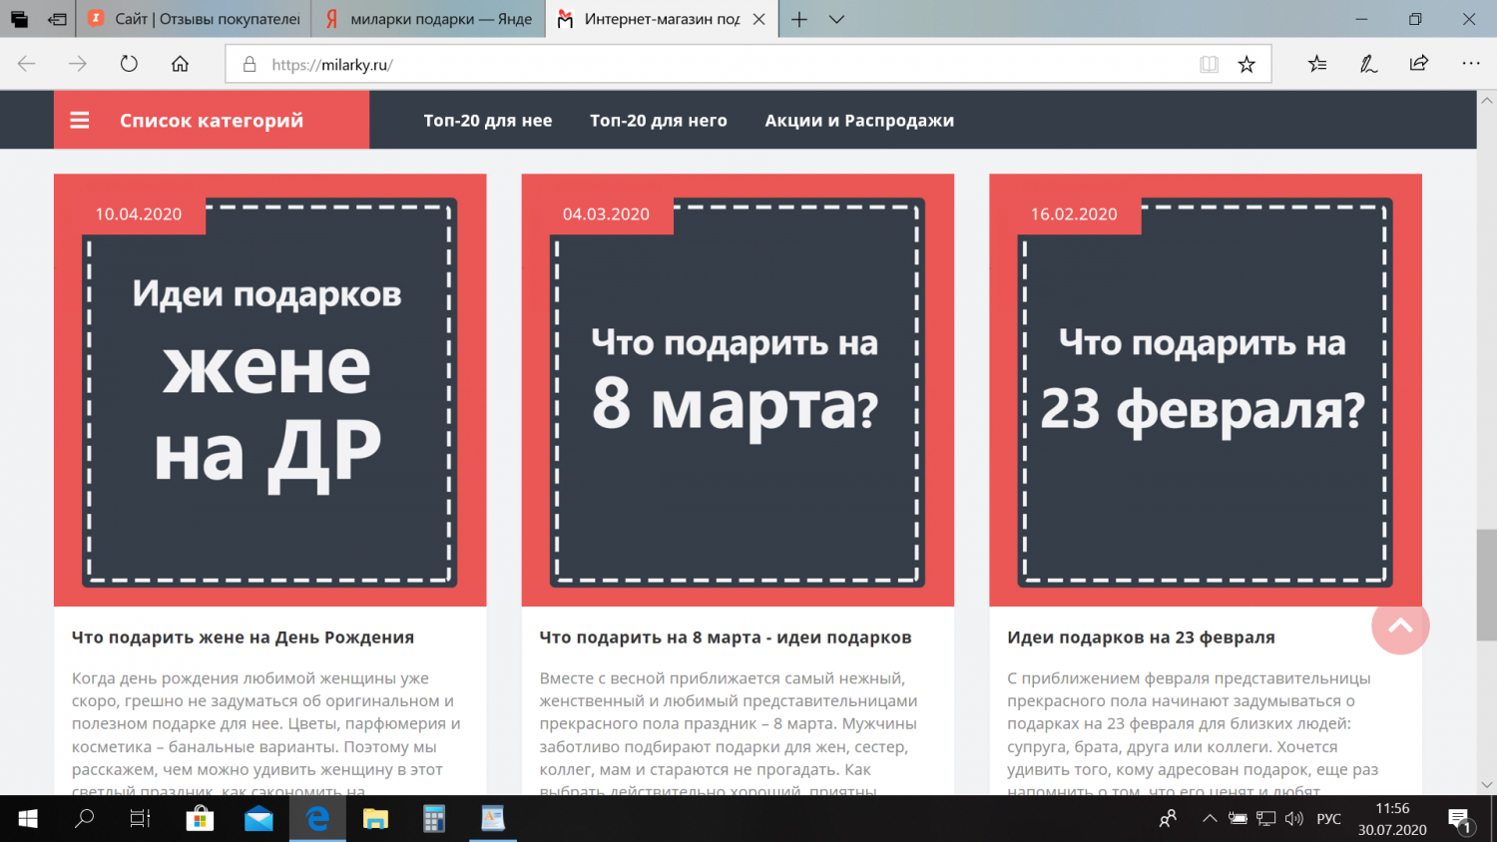
Task: Open the hamburger category list icon
Action: pyautogui.click(x=80, y=121)
